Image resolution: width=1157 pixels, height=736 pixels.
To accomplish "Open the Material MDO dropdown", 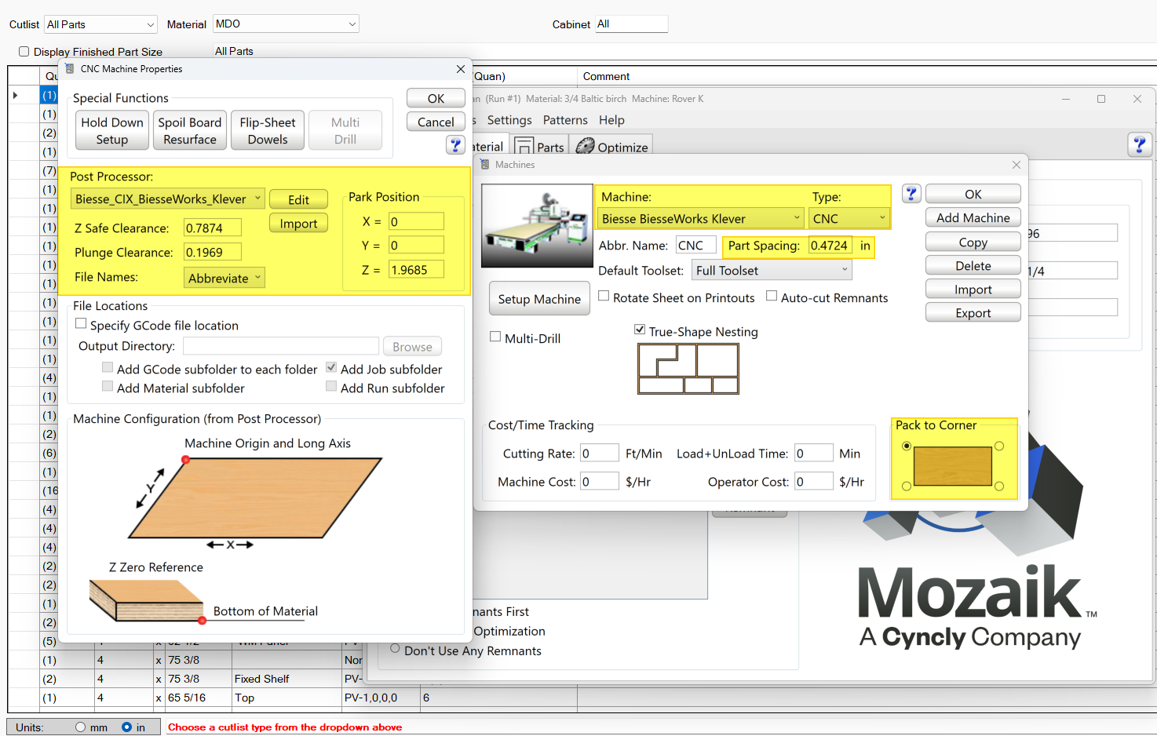I will pyautogui.click(x=286, y=24).
